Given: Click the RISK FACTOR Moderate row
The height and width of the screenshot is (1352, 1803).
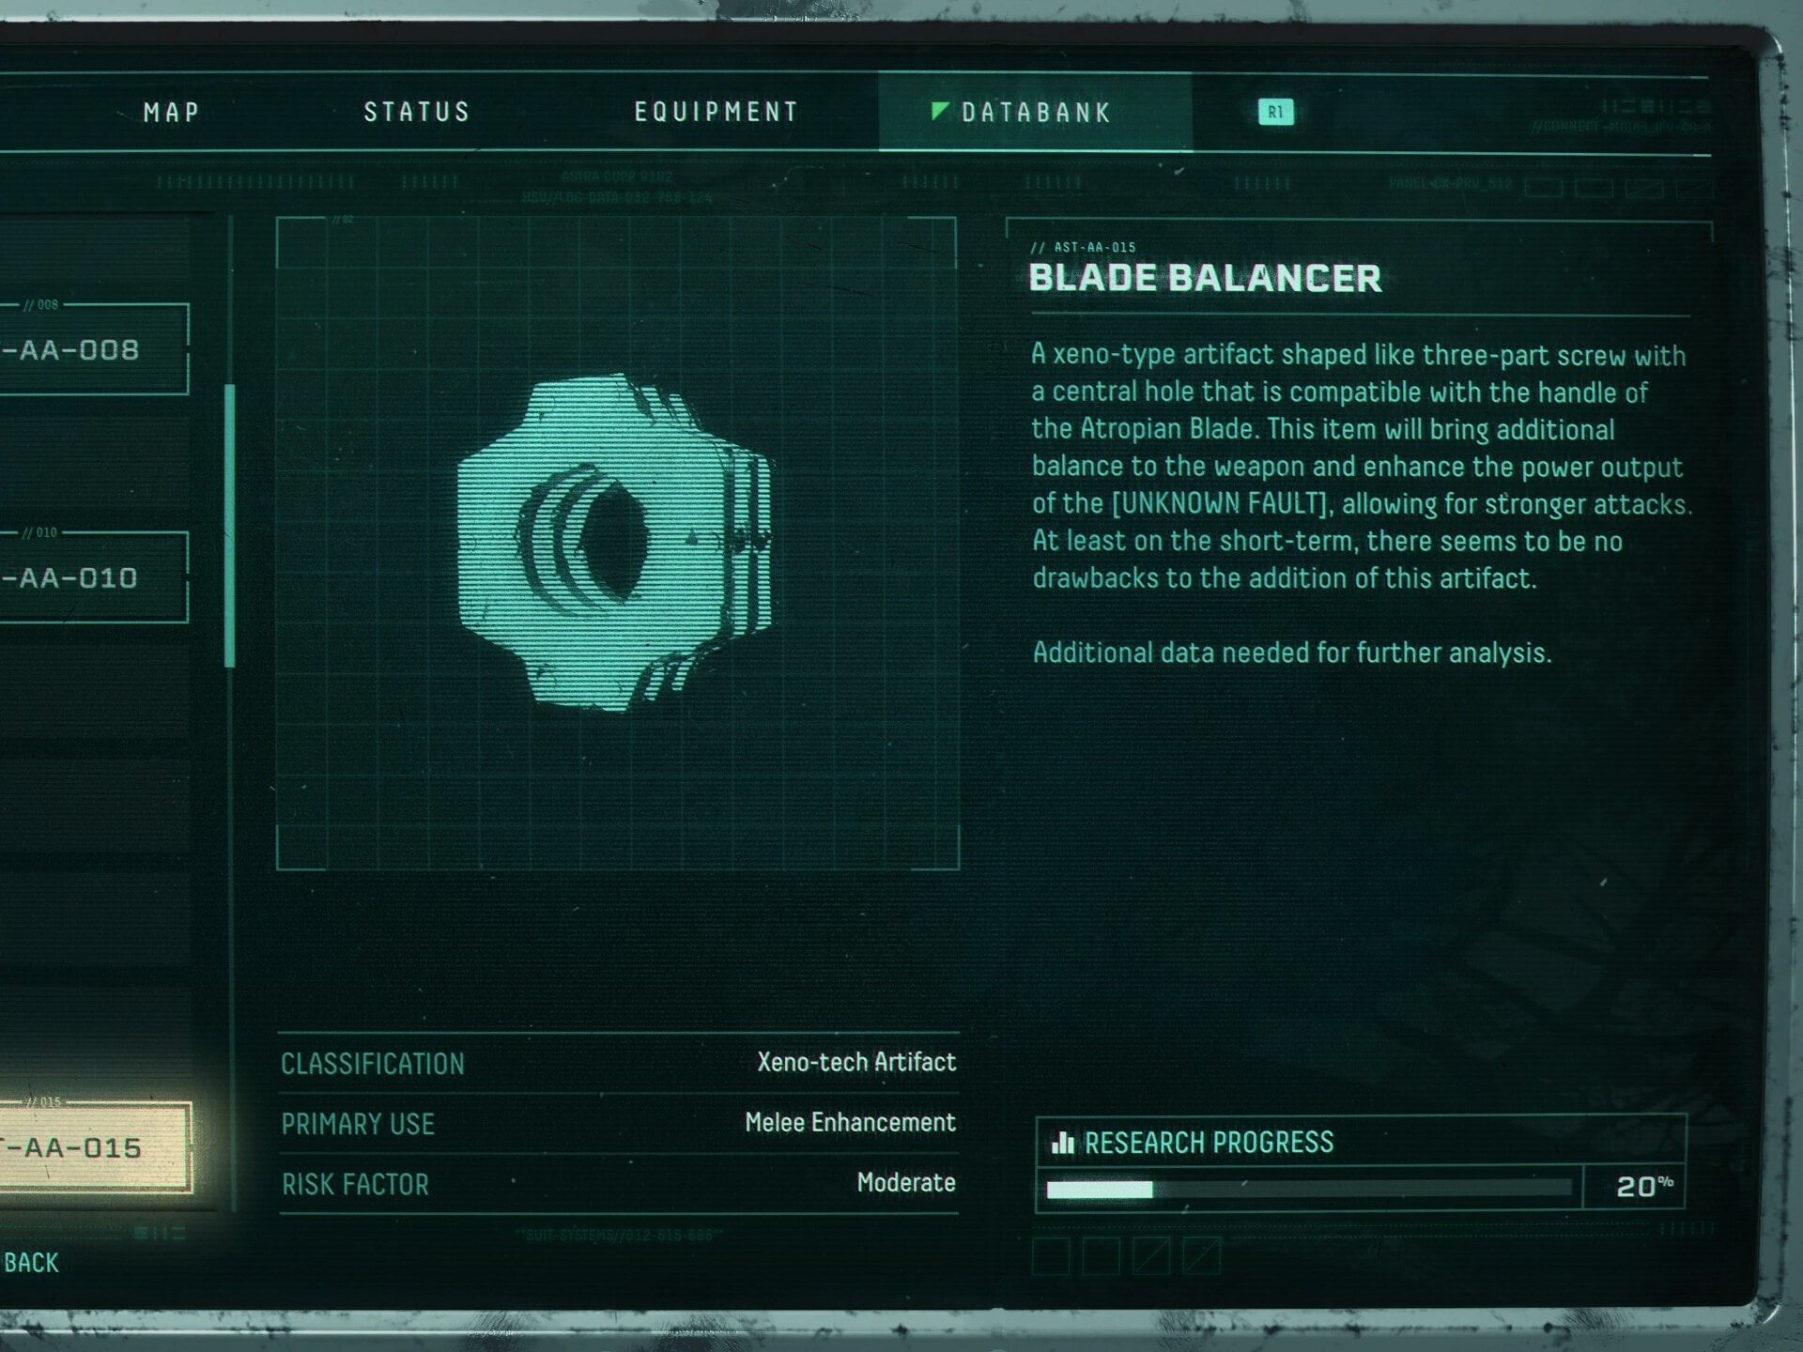Looking at the screenshot, I should (x=618, y=1183).
